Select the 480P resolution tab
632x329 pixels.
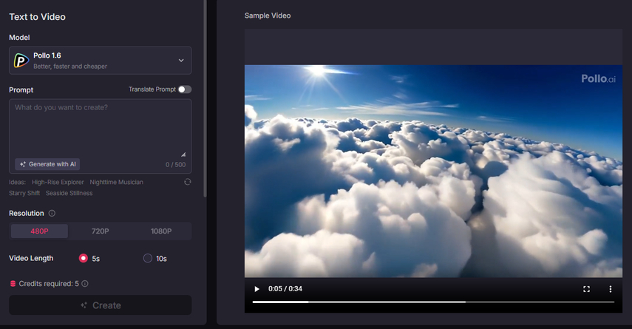click(39, 231)
